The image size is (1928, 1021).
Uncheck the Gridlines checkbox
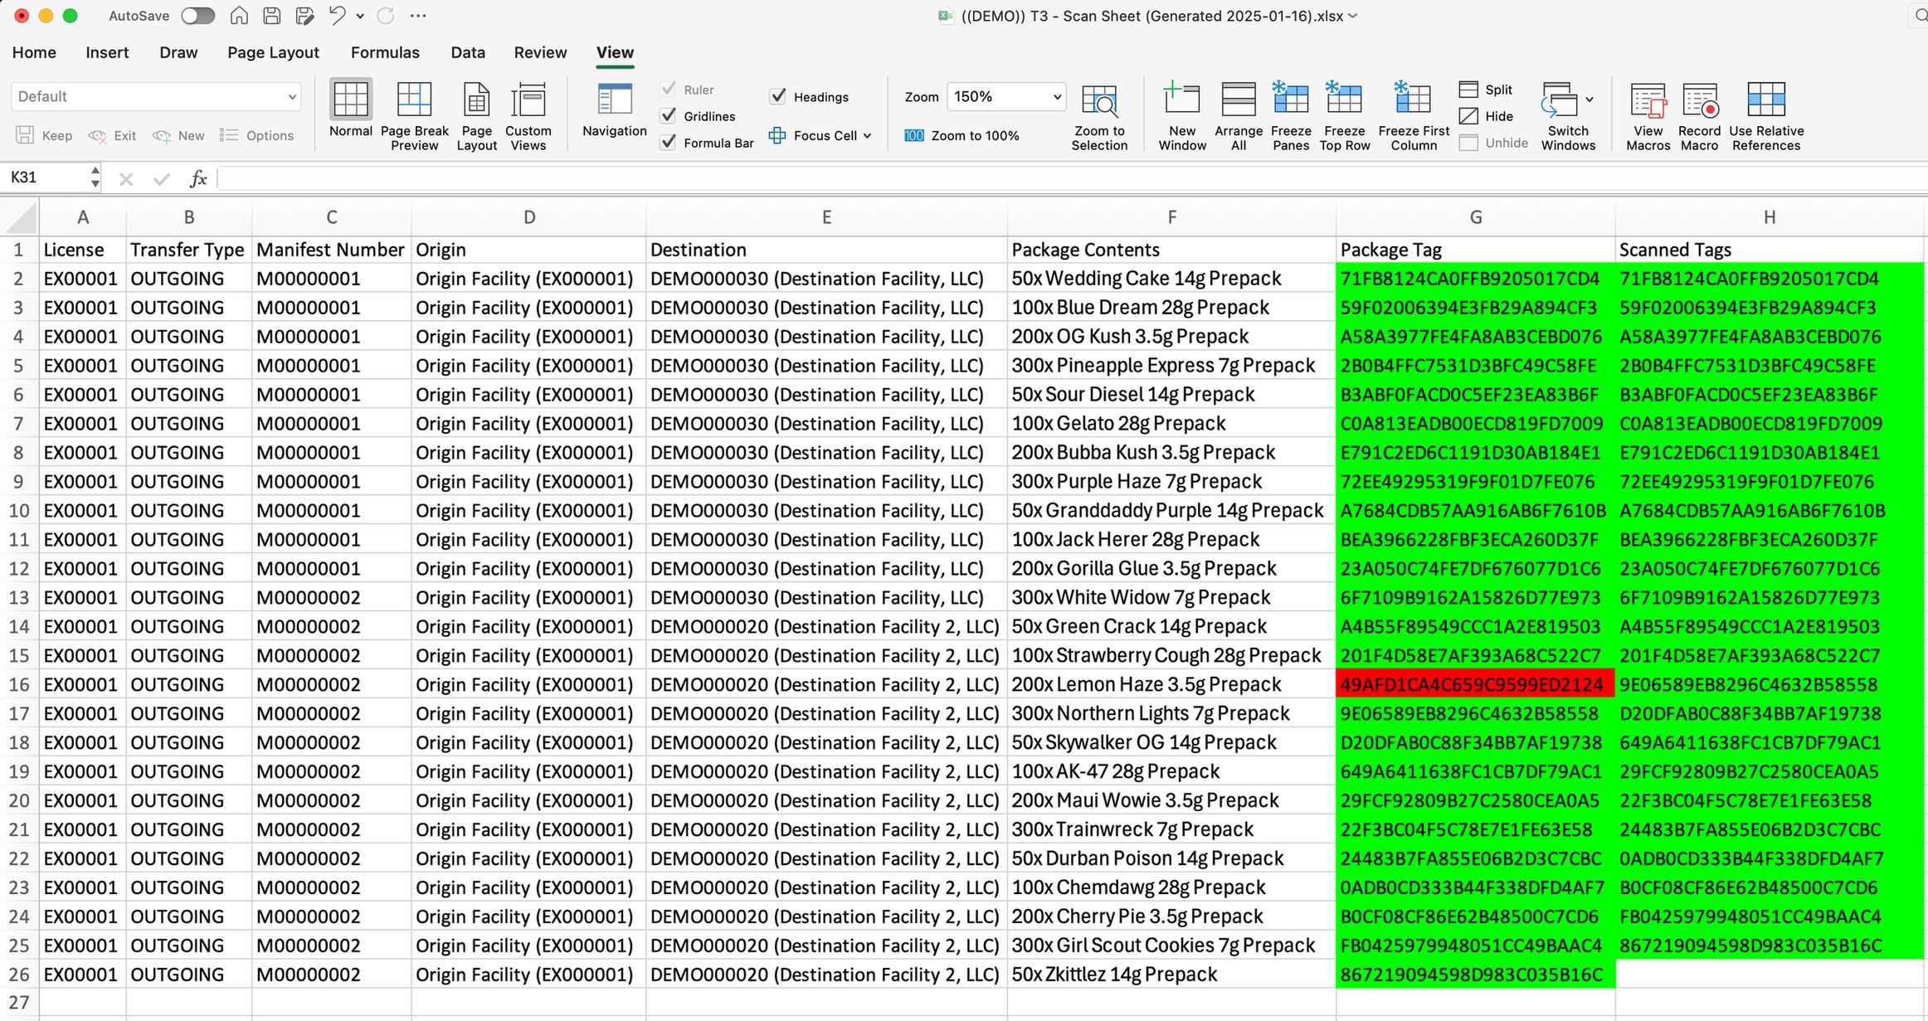669,116
